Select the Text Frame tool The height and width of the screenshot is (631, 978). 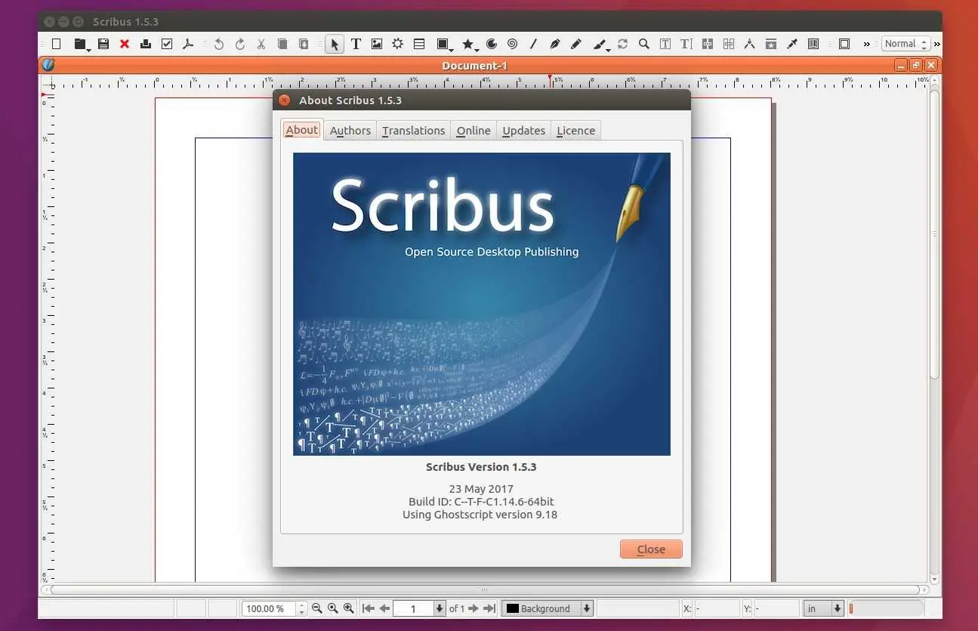pos(356,45)
